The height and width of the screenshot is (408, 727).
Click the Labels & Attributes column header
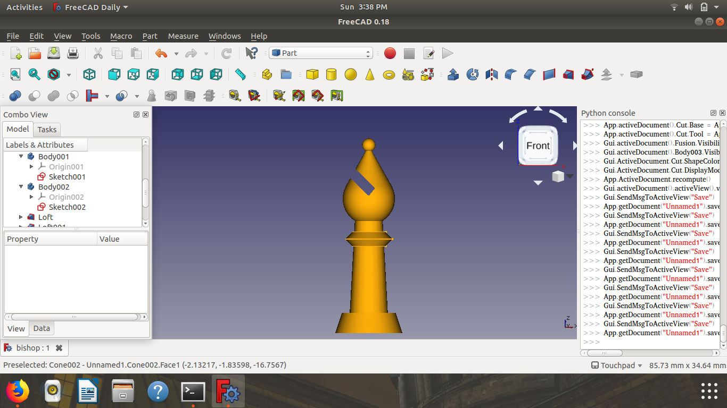pyautogui.click(x=46, y=145)
